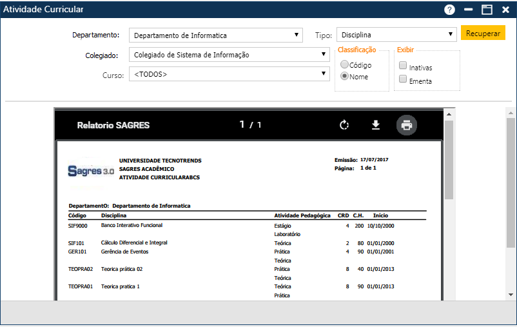This screenshot has width=517, height=327.
Task: Open the help question mark icon
Action: 449,10
